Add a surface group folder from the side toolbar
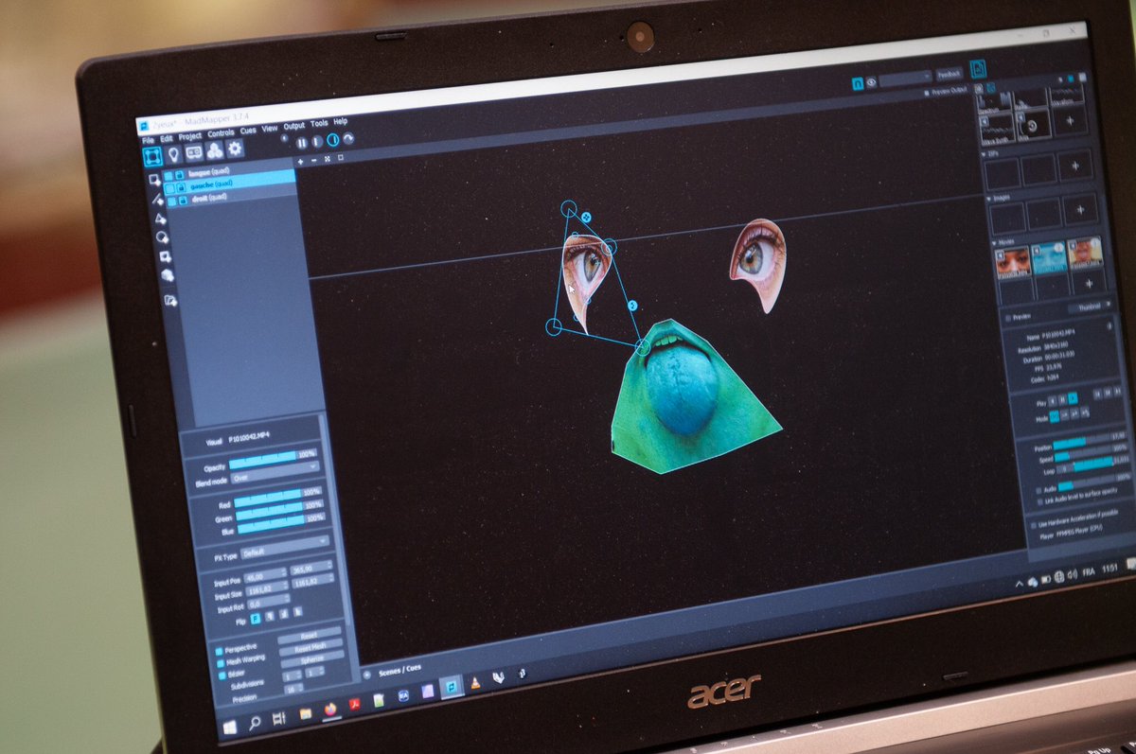 (170, 300)
